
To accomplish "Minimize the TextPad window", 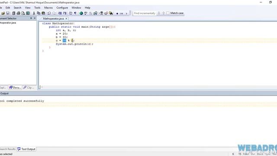I will pos(261,2).
